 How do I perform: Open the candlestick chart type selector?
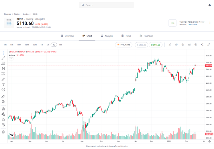[x=176, y=45]
